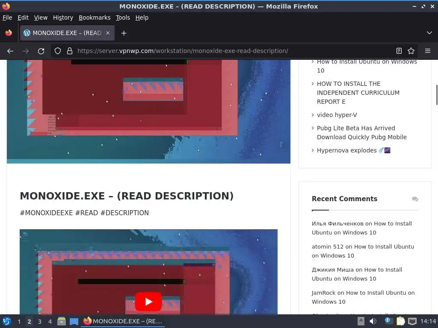The width and height of the screenshot is (438, 328).
Task: Open the network connection tray icon
Action: [412, 321]
